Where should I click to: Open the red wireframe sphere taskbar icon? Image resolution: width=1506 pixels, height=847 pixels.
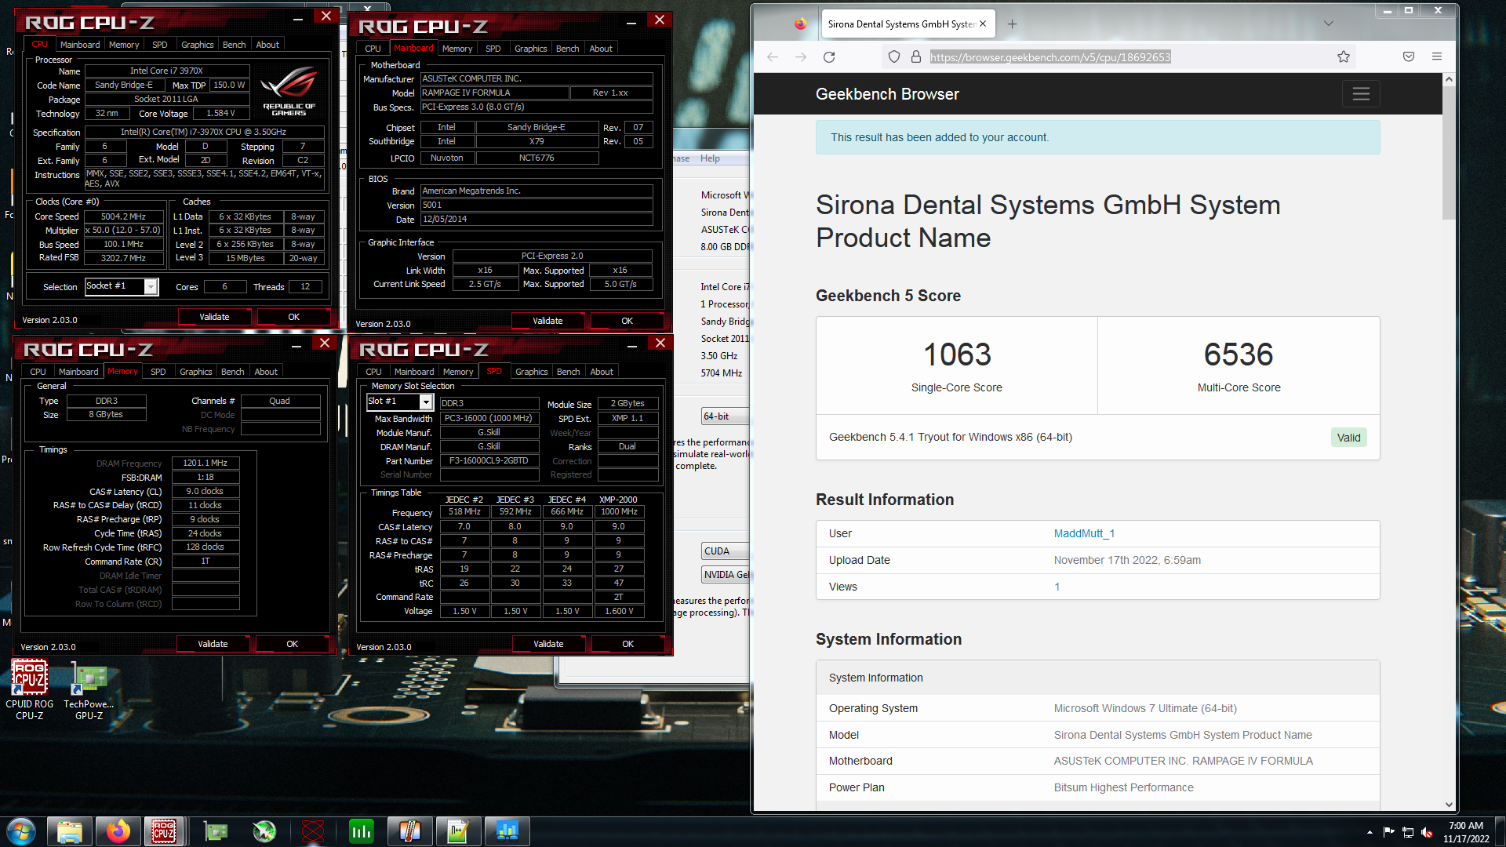313,831
